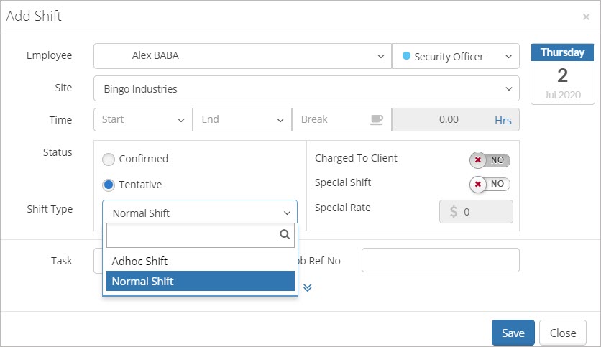Toggle the Charged To Client switch
This screenshot has width=601, height=347.
pyautogui.click(x=490, y=159)
